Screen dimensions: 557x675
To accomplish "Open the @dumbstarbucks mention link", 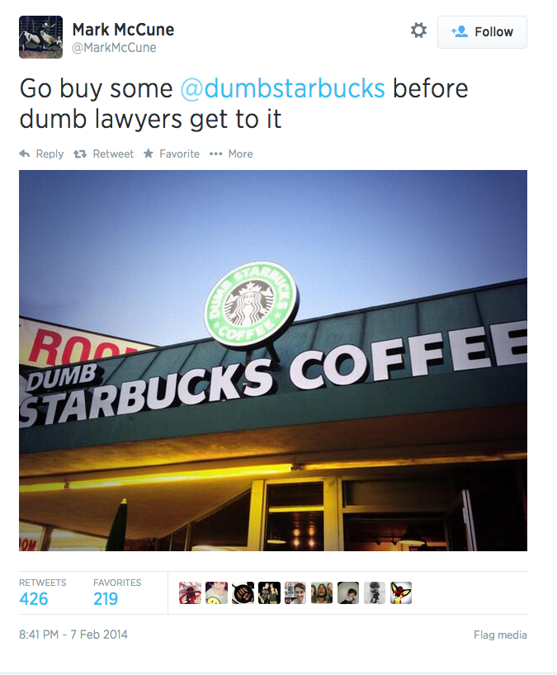I will point(283,88).
